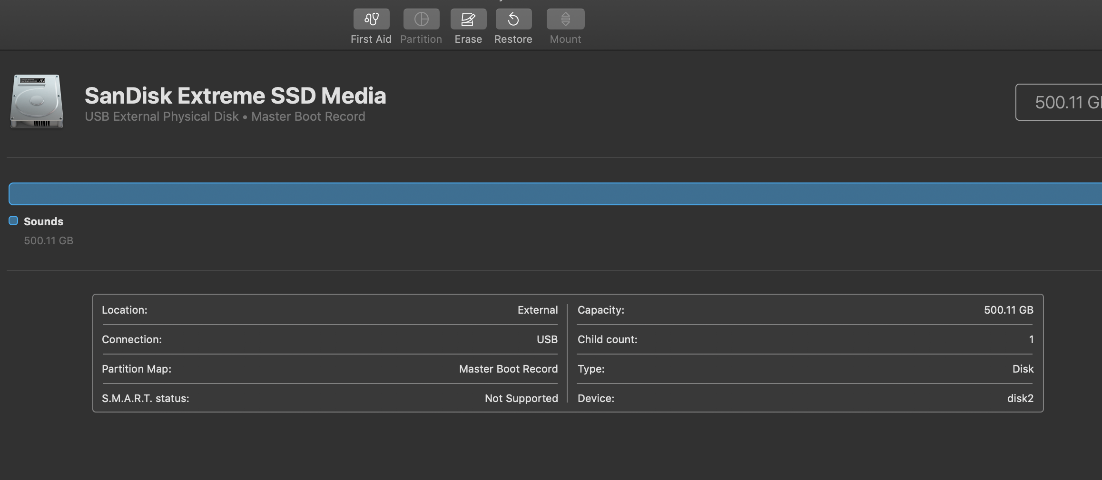
Task: Select the 500.11 GB Capacity value
Action: coord(1009,310)
